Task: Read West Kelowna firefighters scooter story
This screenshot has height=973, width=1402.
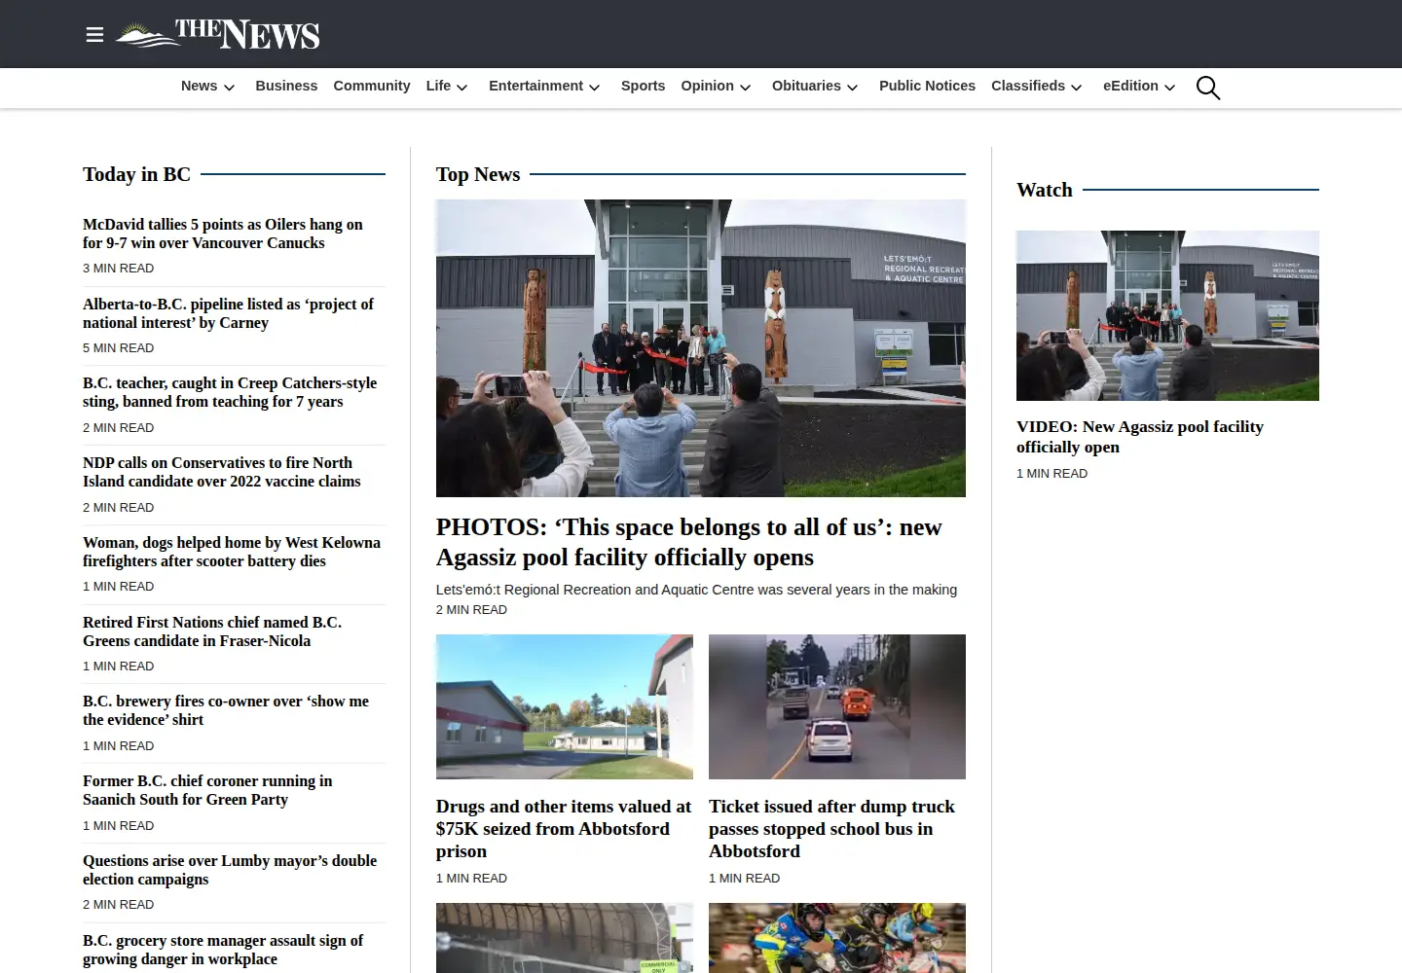Action: (x=232, y=552)
